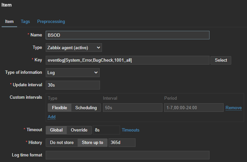This screenshot has width=247, height=162.
Task: Set Timeout to Override
Action: (x=79, y=130)
